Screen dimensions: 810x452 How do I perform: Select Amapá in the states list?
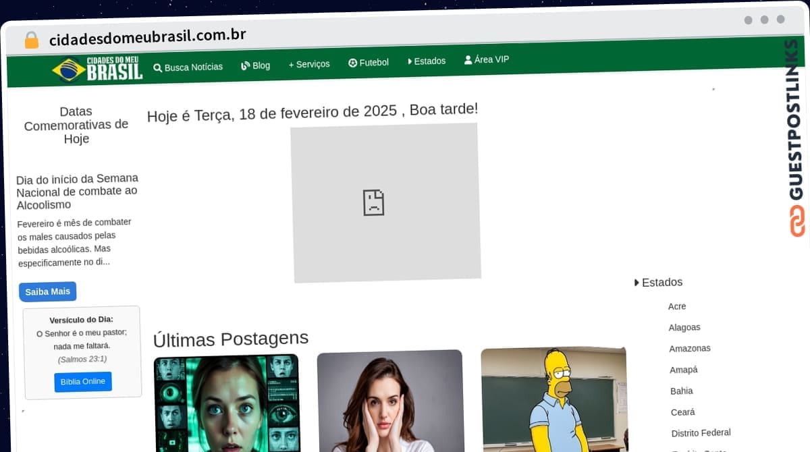click(x=684, y=370)
